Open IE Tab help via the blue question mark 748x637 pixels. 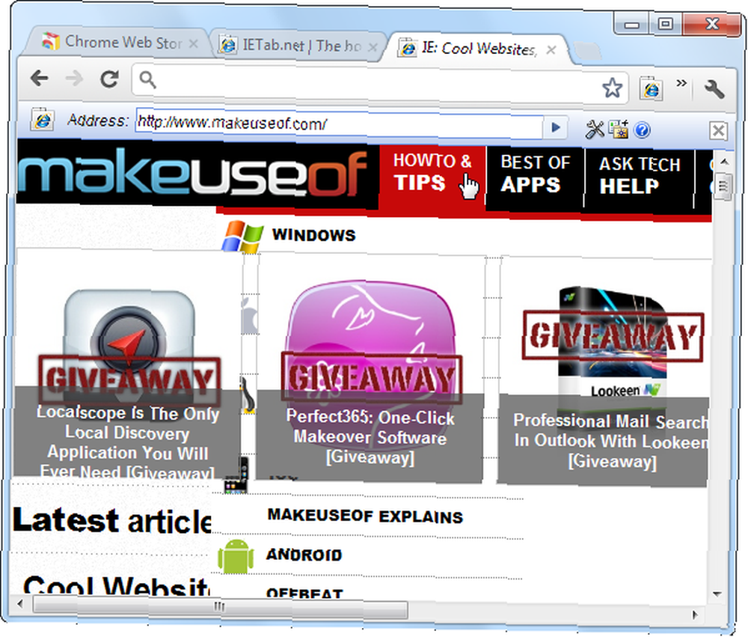click(642, 130)
